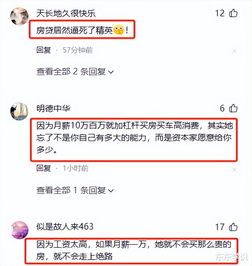
Task: Expand 查看全部 2 条回复
Action: pyautogui.click(x=75, y=71)
